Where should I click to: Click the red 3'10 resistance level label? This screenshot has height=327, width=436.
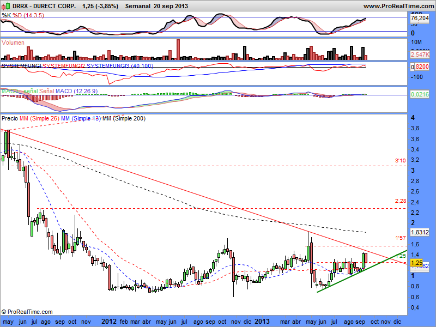point(400,160)
